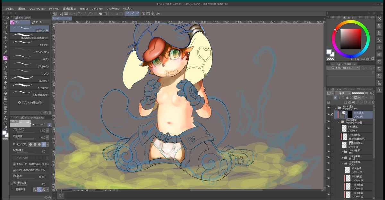Click the Undo arrow in command bar
This screenshot has height=200, width=385.
[x=79, y=14]
